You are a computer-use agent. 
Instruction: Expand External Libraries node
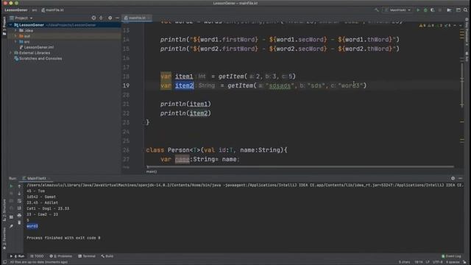[x=11, y=53]
